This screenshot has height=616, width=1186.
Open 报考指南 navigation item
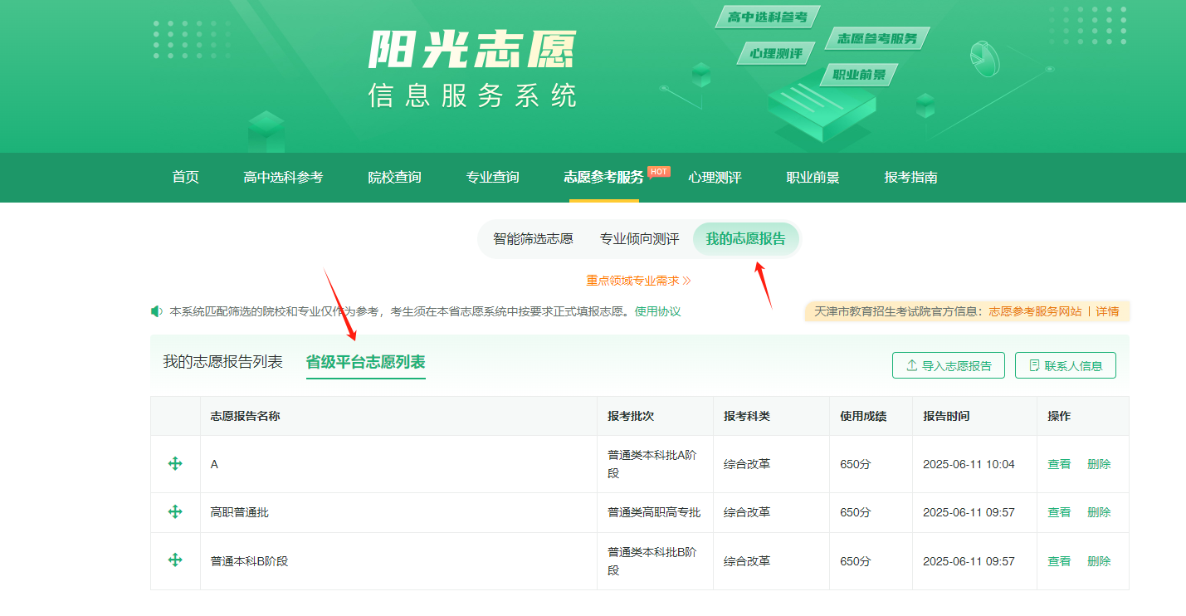click(x=910, y=177)
